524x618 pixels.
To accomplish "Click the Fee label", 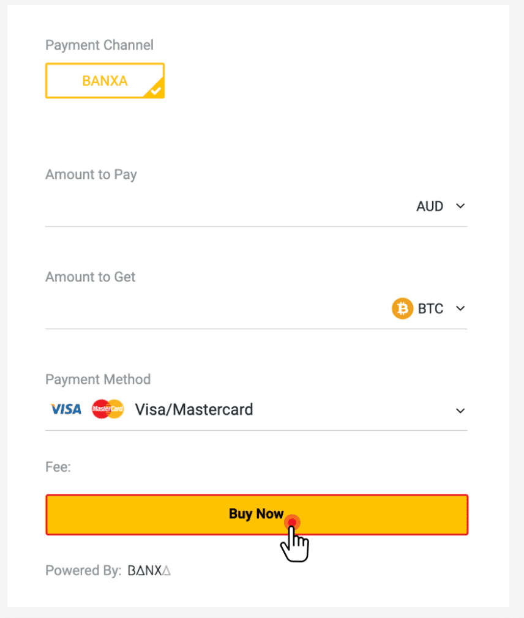I will tap(58, 467).
